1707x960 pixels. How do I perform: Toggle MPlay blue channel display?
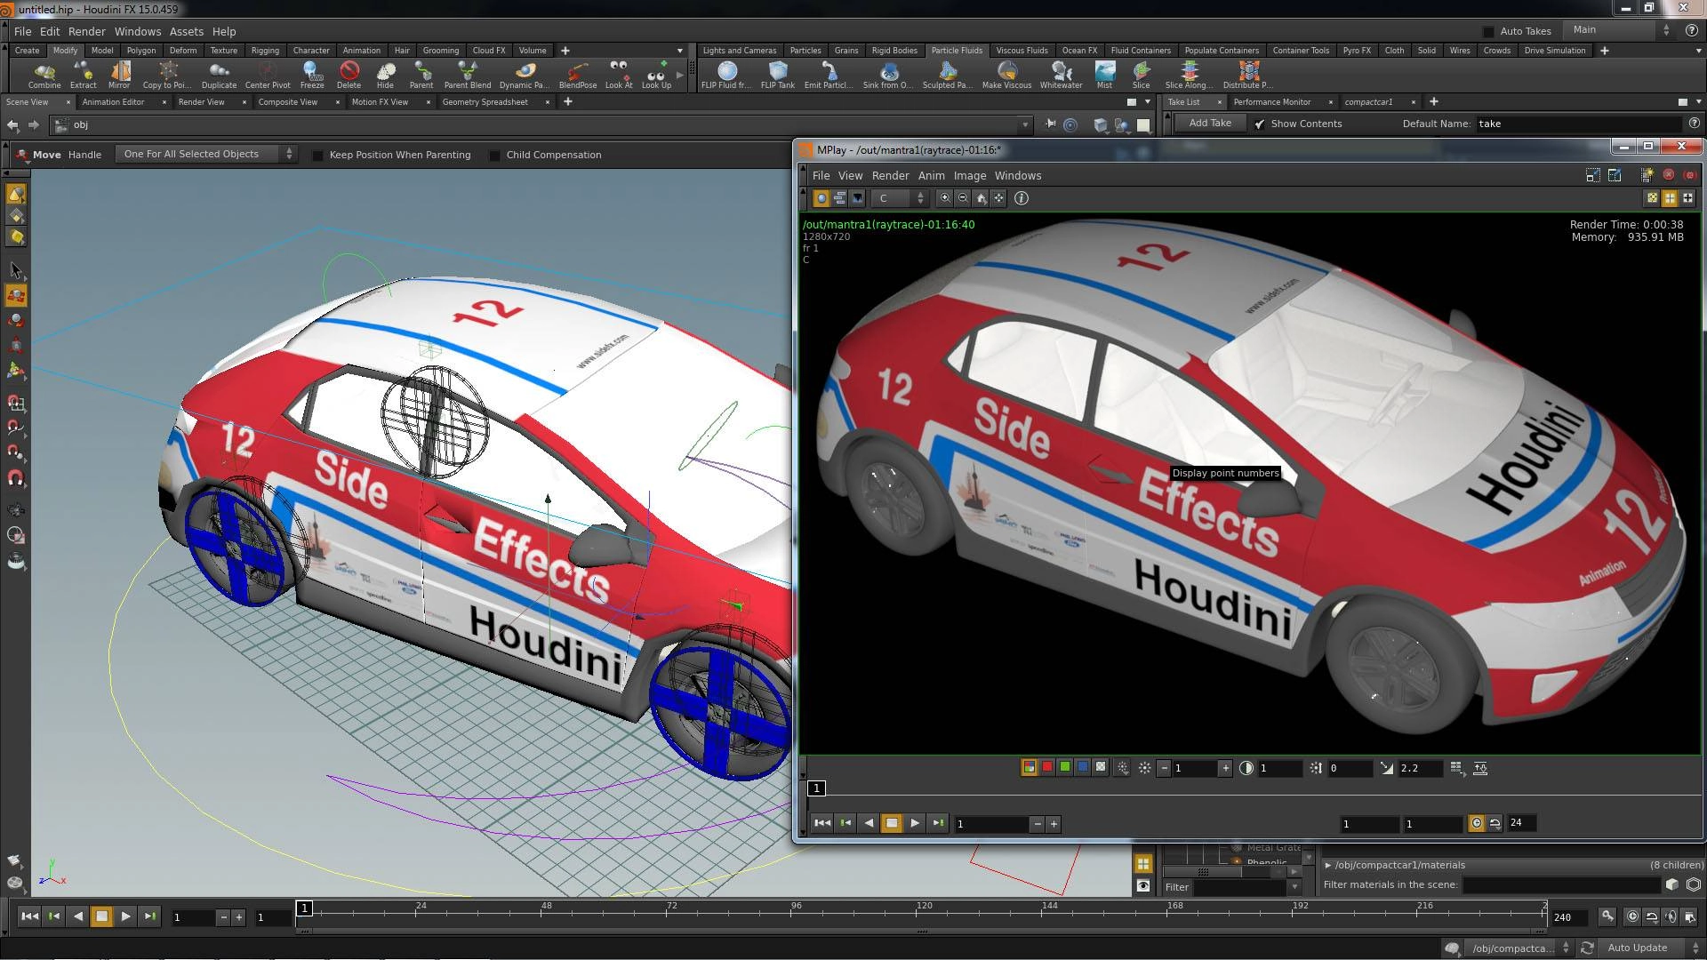(1083, 767)
